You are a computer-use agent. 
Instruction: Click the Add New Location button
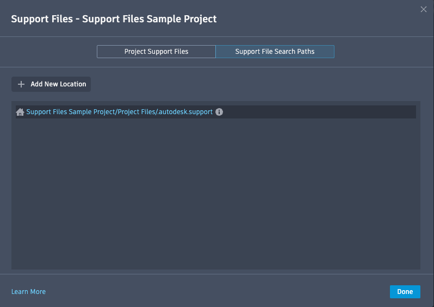(x=51, y=84)
